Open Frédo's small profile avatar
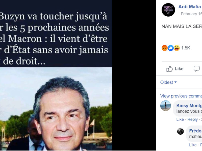This screenshot has height=151, width=202. (x=180, y=131)
